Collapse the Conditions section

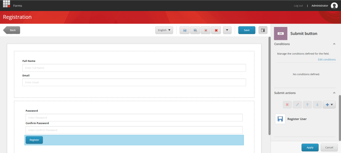pos(334,44)
